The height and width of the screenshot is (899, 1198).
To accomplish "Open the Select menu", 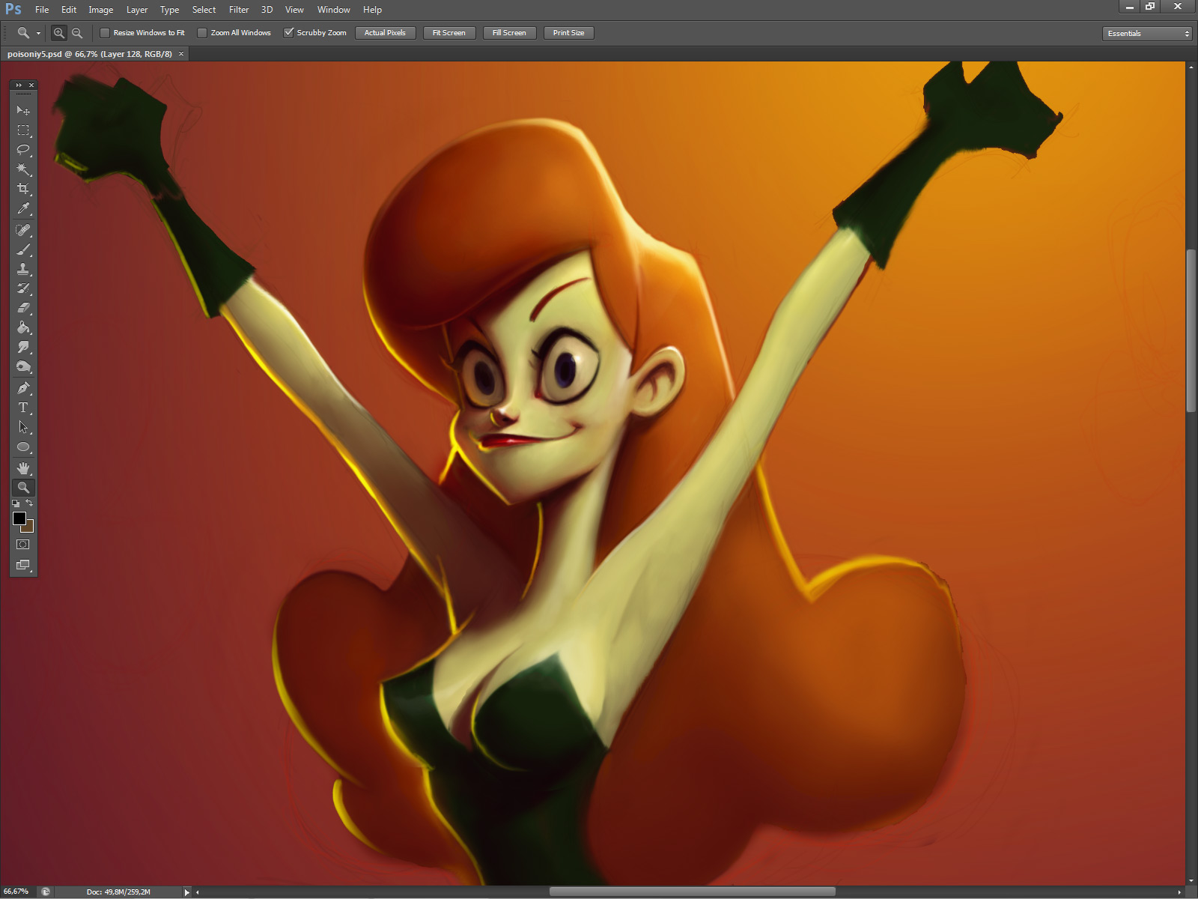I will pos(204,10).
